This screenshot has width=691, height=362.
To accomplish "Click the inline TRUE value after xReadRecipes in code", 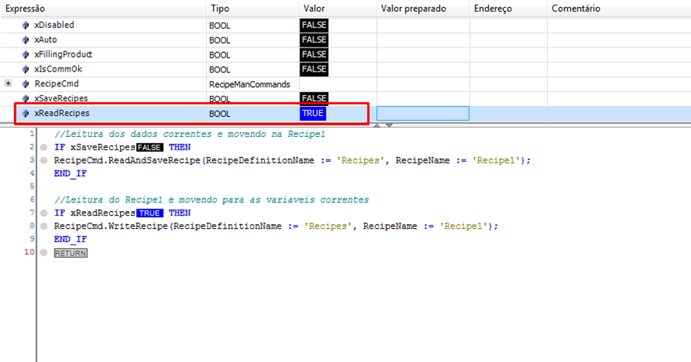I will (150, 213).
